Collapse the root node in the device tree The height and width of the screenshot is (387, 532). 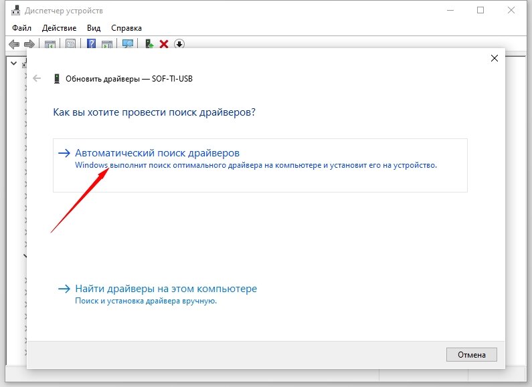tap(13, 63)
